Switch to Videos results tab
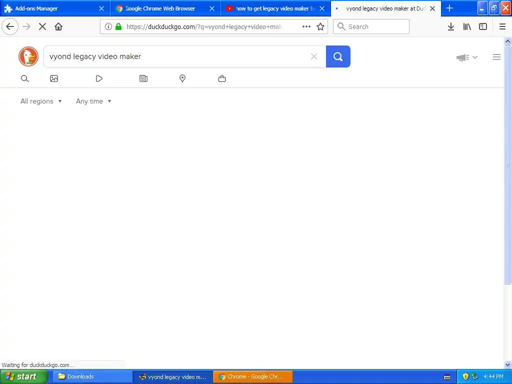The height and width of the screenshot is (384, 512). [99, 78]
